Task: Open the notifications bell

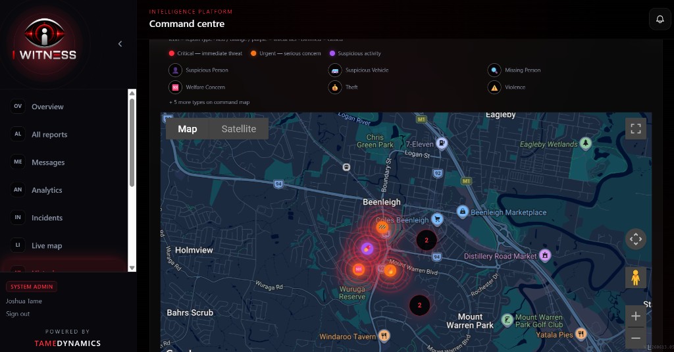Action: [x=660, y=19]
